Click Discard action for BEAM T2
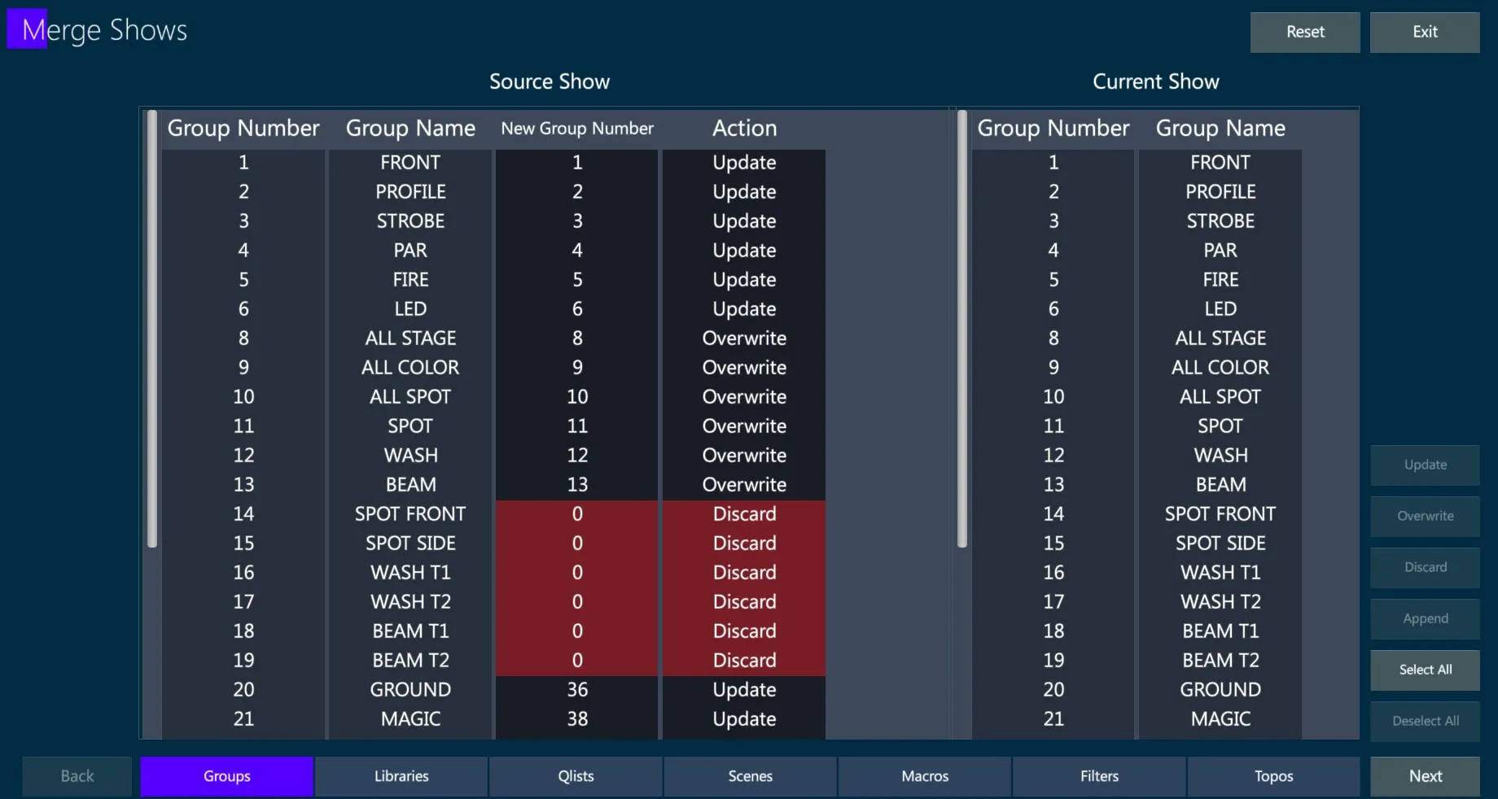 pos(744,661)
